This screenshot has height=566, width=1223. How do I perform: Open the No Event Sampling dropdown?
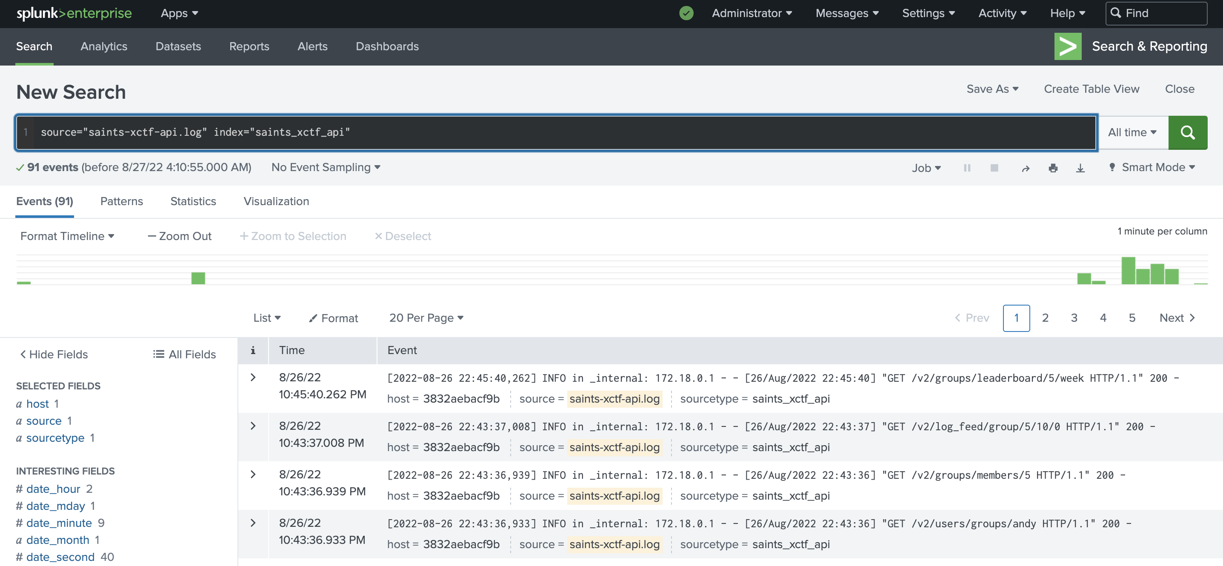click(326, 167)
